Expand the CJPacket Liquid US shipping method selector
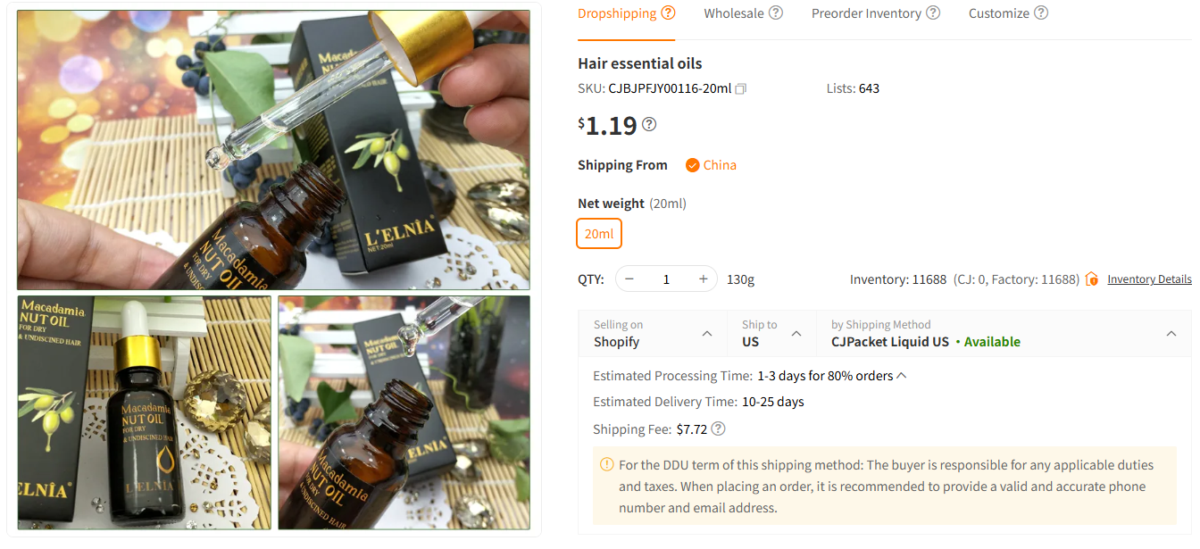 [1004, 334]
